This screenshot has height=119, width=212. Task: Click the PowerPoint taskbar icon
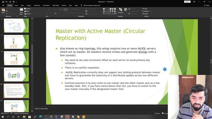[x=67, y=117]
